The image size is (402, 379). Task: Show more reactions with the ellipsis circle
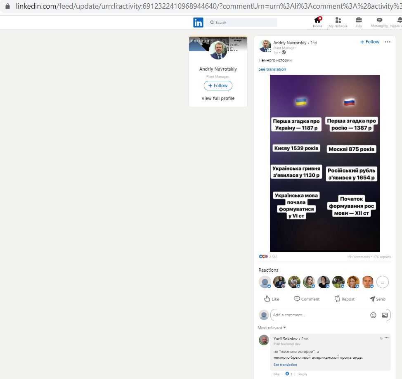coord(383,282)
